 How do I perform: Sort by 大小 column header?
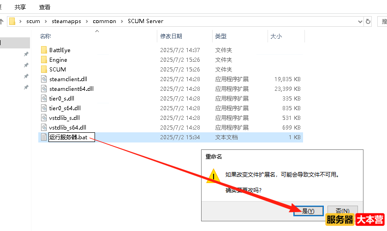click(x=276, y=36)
